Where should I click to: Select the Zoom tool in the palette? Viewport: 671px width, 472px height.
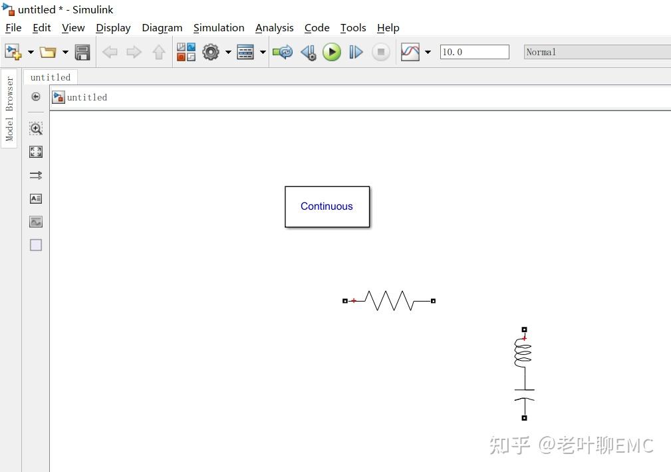pos(36,128)
